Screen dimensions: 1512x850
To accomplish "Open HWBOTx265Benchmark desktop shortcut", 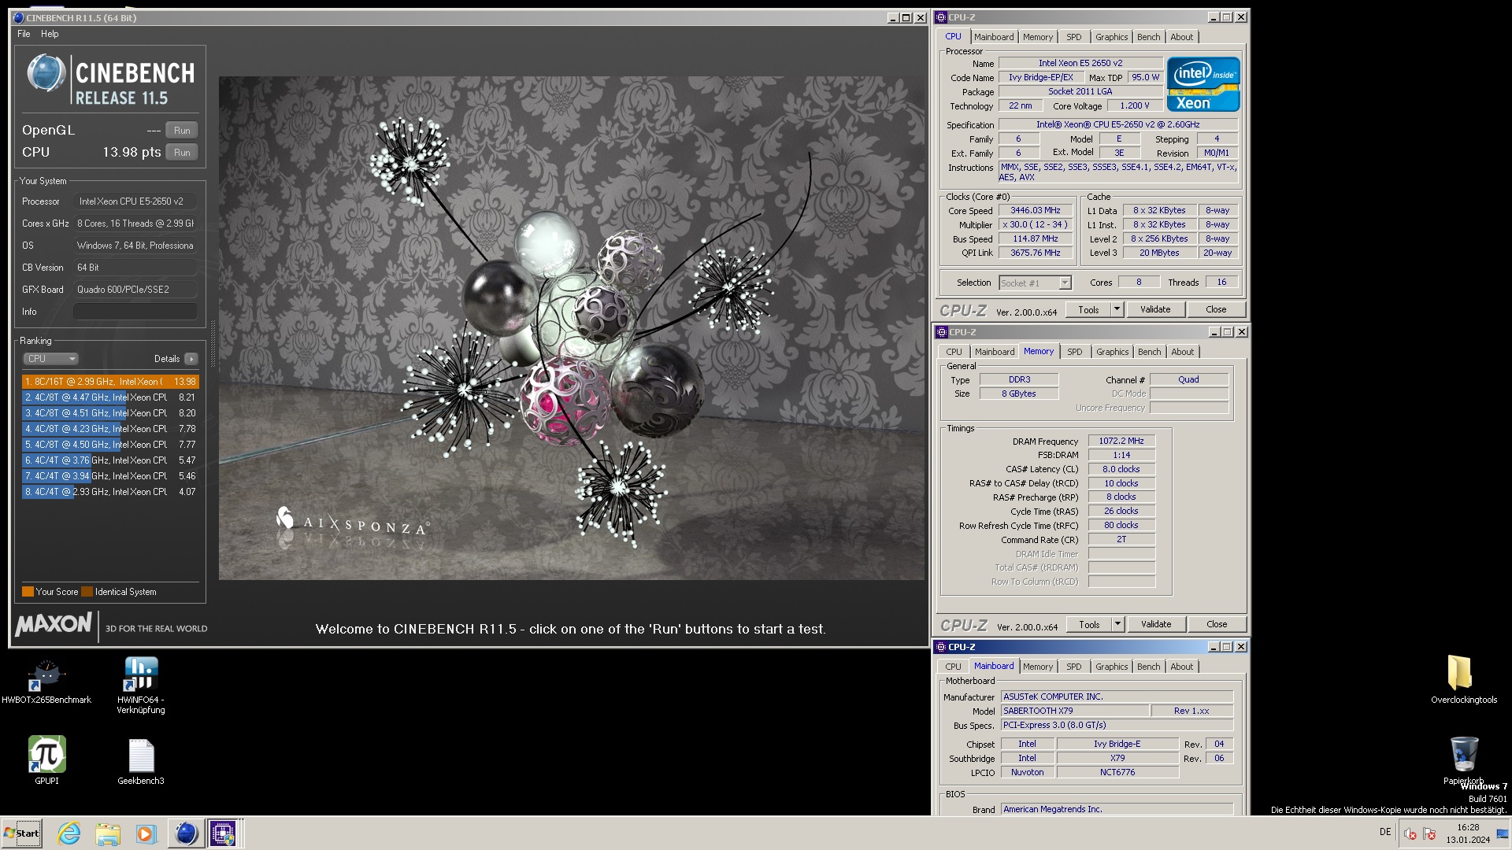I will (x=46, y=682).
